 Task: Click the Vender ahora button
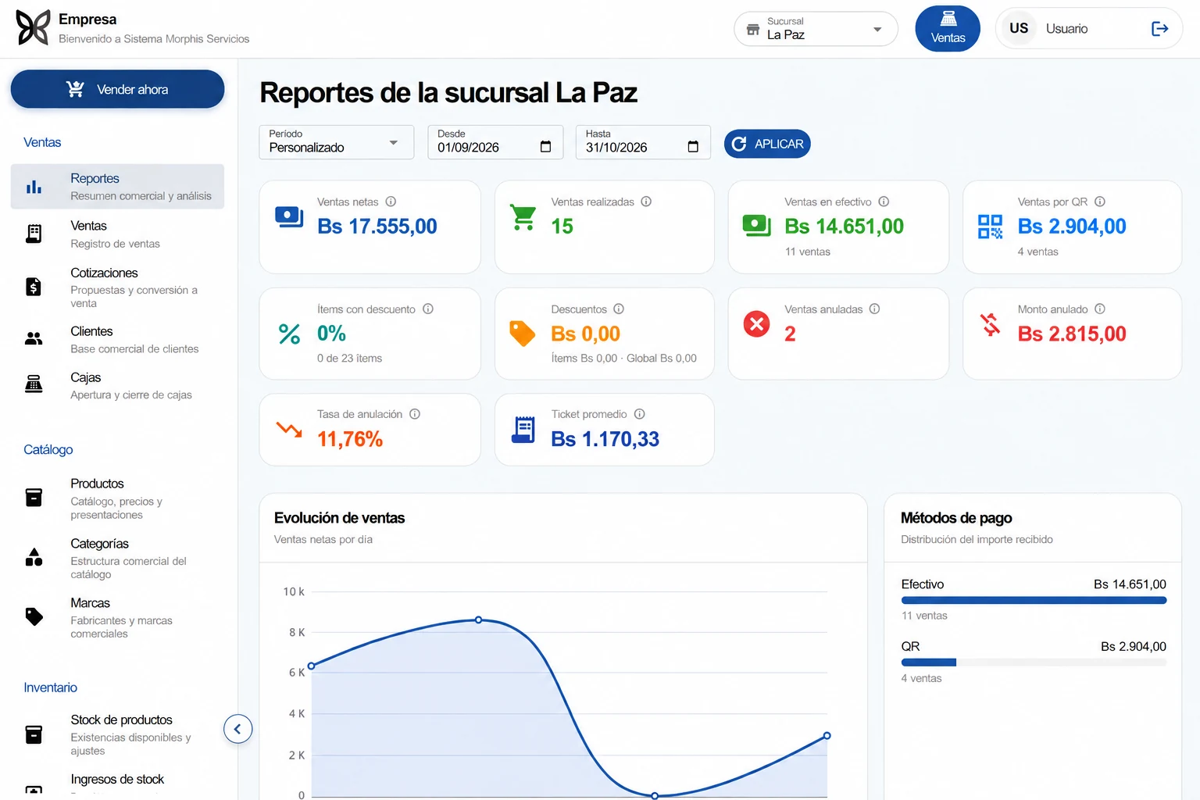click(x=117, y=89)
